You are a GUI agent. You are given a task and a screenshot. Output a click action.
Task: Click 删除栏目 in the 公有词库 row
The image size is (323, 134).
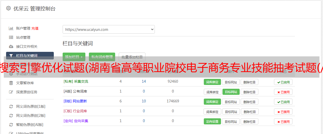click(250, 92)
